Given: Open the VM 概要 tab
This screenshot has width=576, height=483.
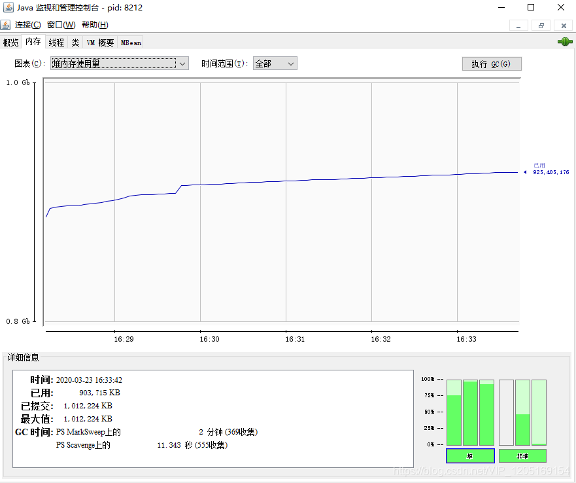Looking at the screenshot, I should point(100,43).
